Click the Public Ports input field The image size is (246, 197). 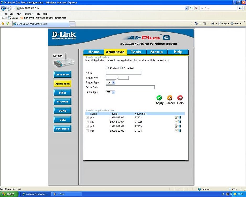[x=130, y=87]
